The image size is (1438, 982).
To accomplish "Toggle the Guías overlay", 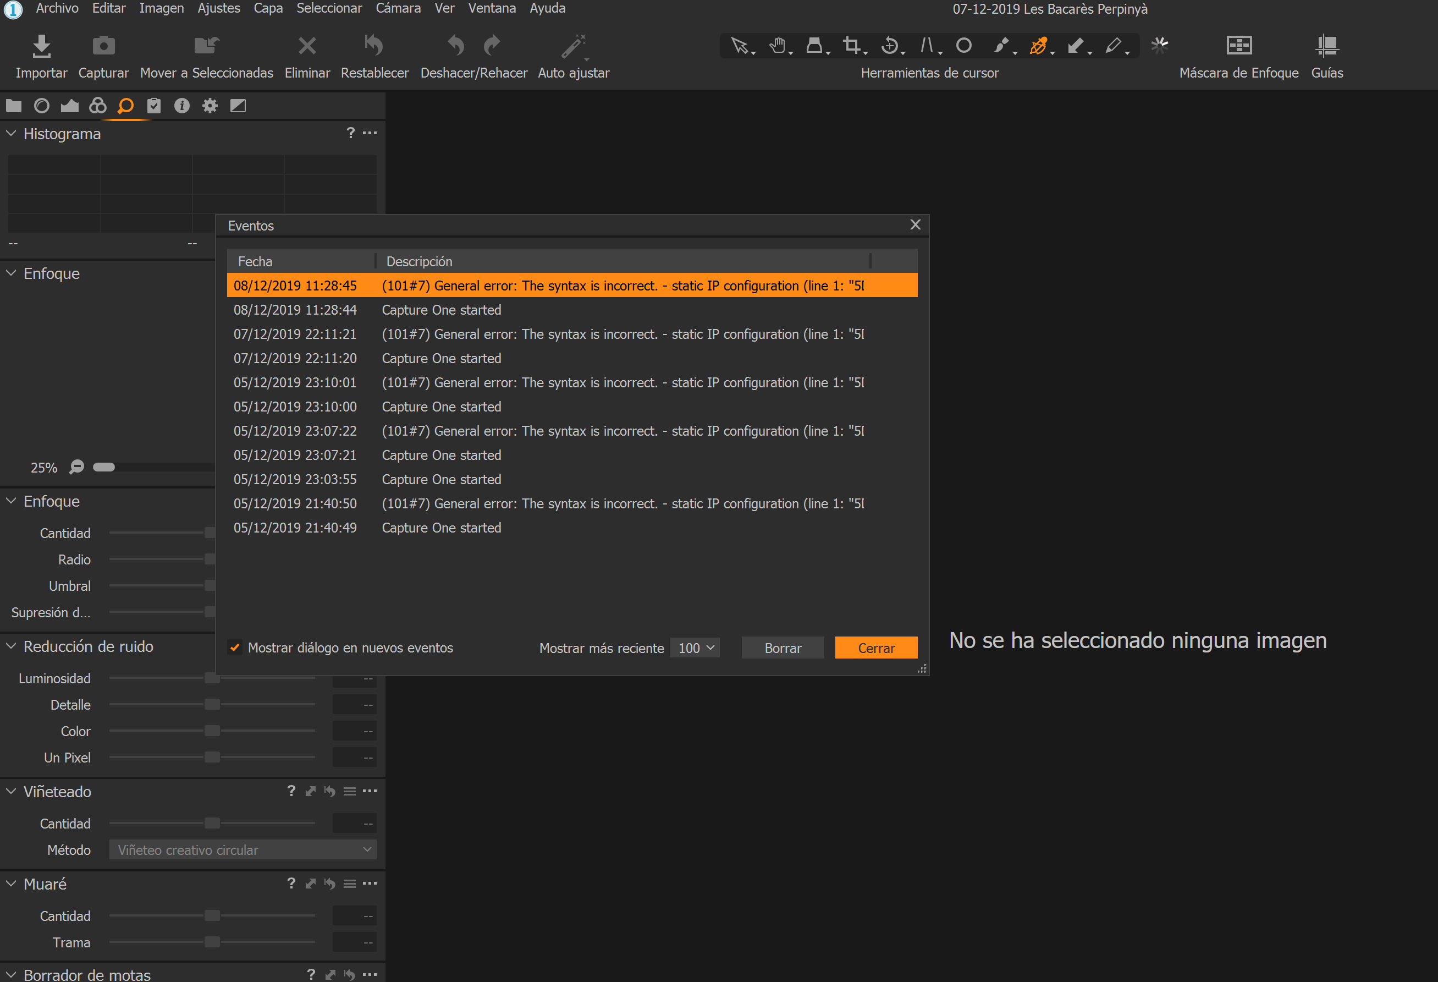I will coord(1327,45).
